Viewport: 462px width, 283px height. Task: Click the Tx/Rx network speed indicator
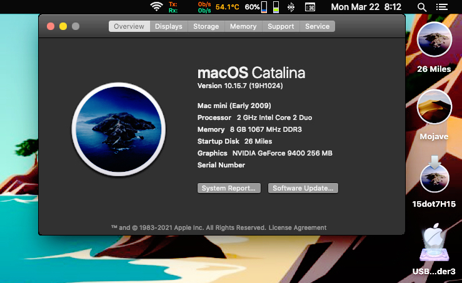coord(190,7)
